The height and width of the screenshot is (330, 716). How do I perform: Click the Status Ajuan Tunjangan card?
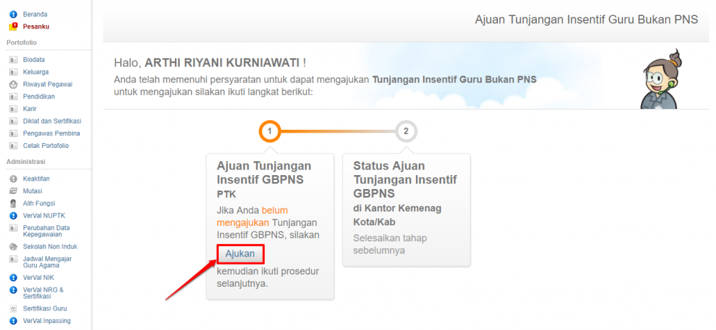406,209
